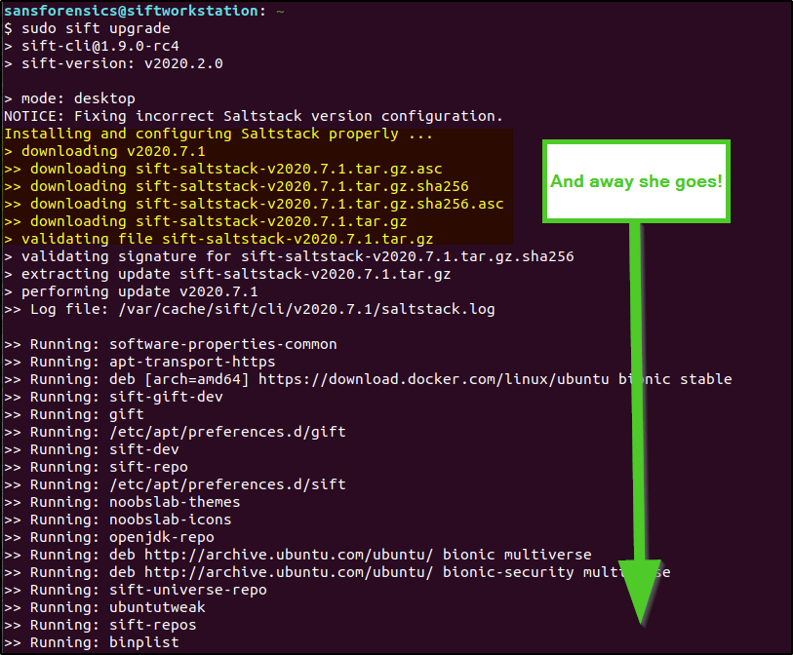Click the terminal window title bar
Screen dimensions: 793x655
[x=390, y=11]
